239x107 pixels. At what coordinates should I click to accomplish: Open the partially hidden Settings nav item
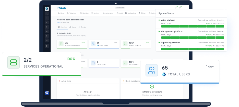tap(152, 13)
